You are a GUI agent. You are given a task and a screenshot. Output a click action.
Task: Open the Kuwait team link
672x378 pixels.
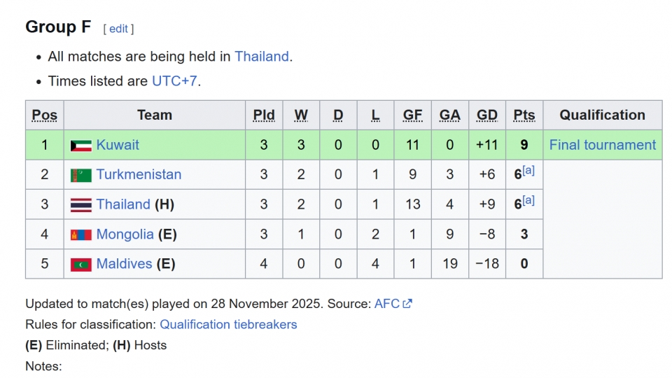click(118, 145)
